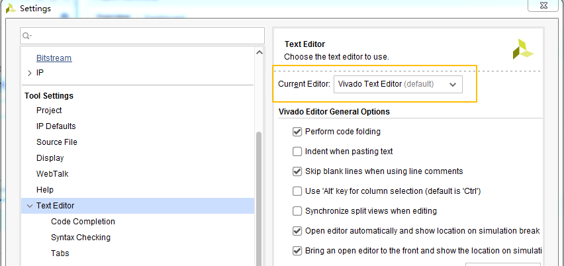The image size is (564, 266).
Task: Enable Indent when pasting text
Action: click(x=297, y=152)
